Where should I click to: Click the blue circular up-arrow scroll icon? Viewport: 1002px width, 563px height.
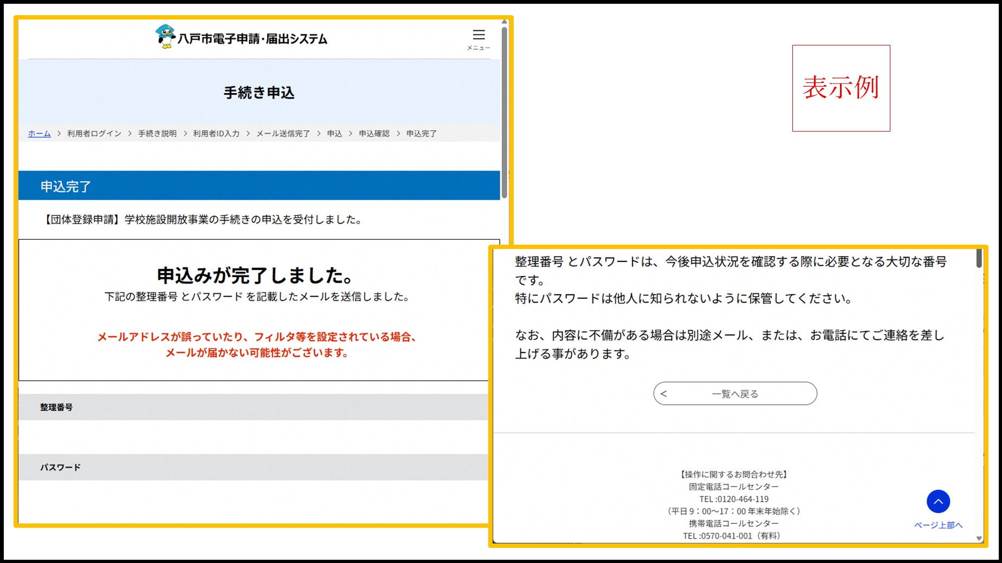click(x=939, y=501)
